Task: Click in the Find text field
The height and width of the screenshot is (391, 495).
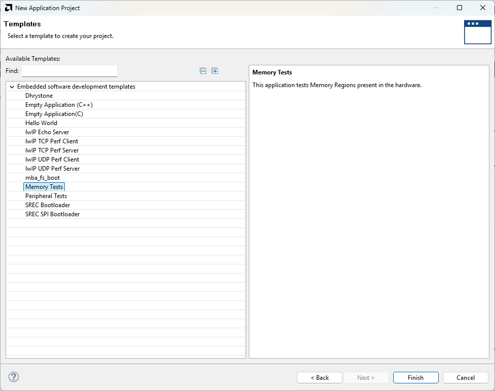Action: 69,71
